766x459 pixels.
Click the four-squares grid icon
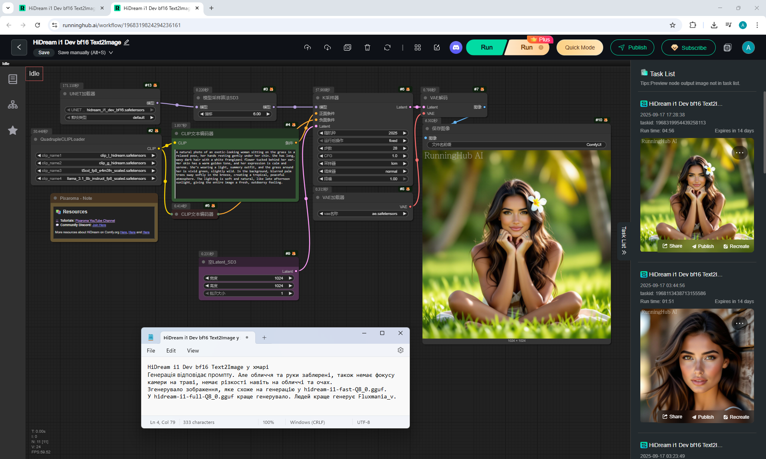tap(418, 47)
